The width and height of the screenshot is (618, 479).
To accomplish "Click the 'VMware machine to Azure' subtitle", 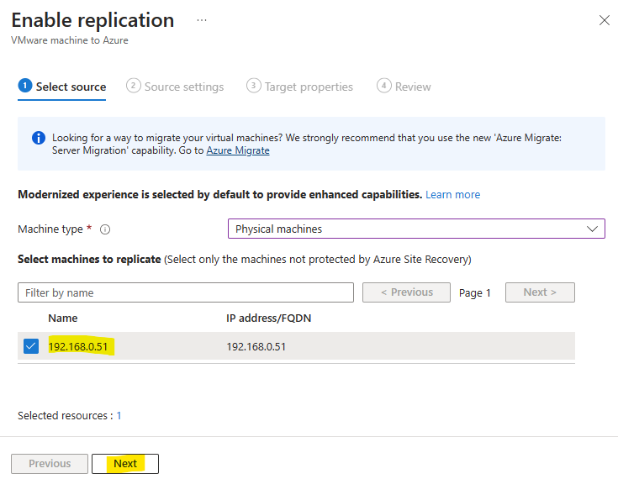I will [69, 40].
